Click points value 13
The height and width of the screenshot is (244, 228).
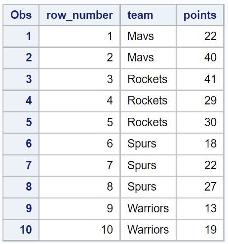point(200,208)
